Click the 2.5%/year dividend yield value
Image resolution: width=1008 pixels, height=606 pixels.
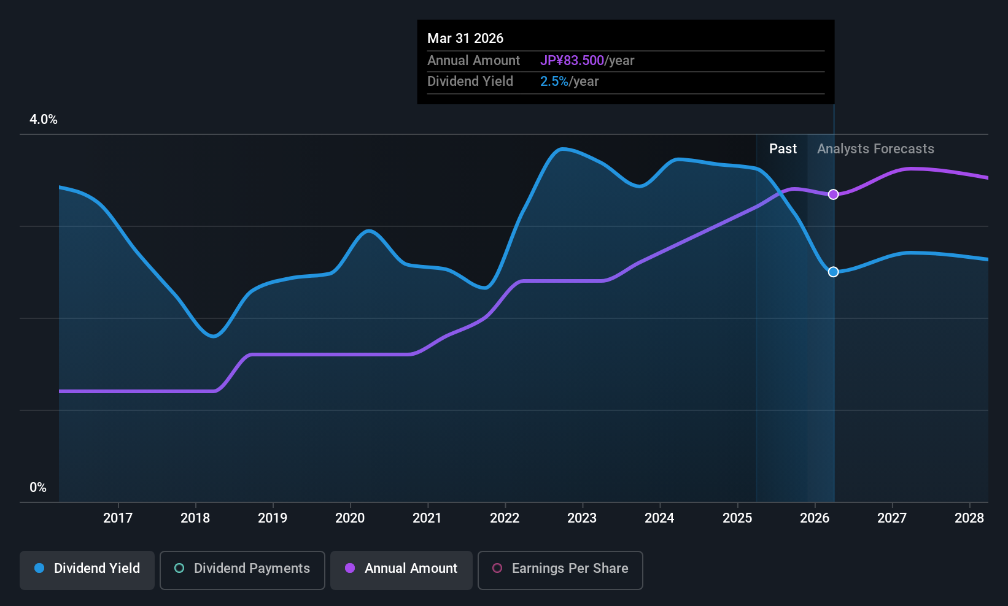pyautogui.click(x=569, y=82)
